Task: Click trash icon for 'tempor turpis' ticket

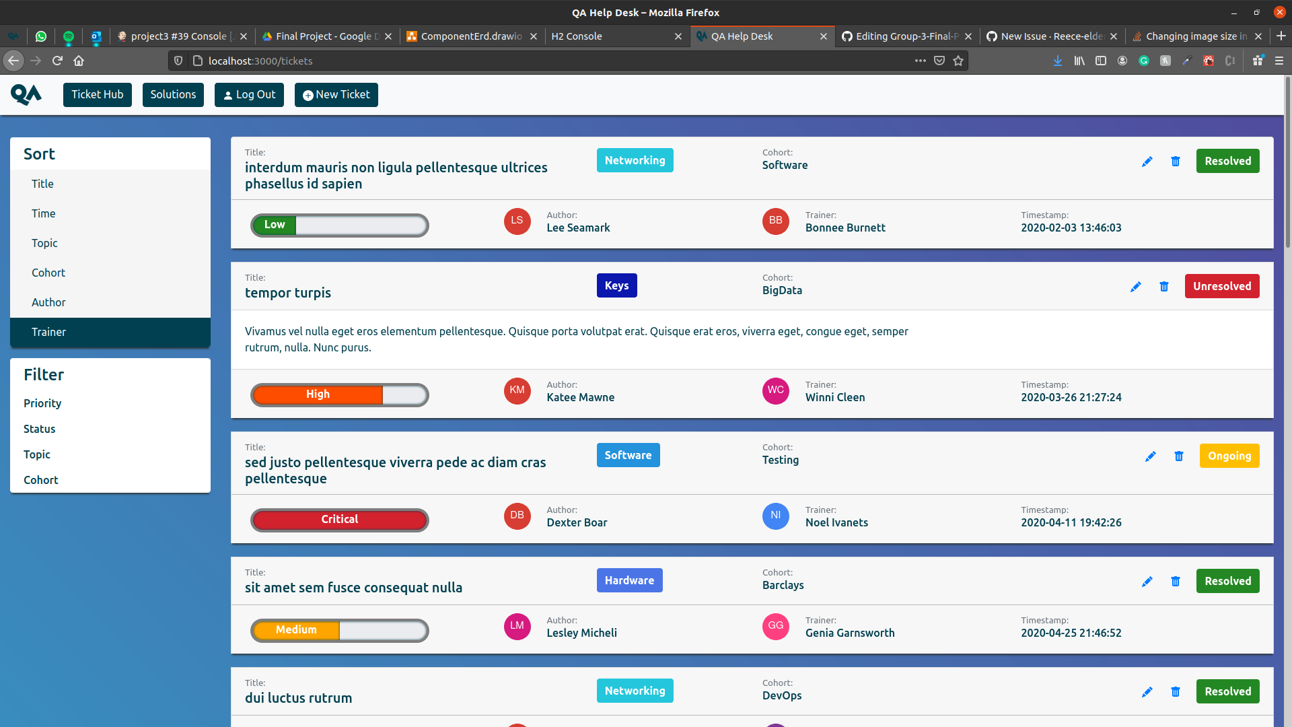Action: tap(1164, 287)
